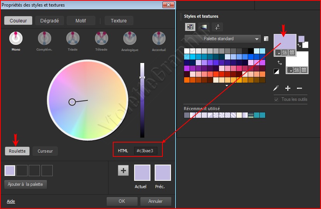
Task: Open the Texture tab
Action: (x=119, y=21)
